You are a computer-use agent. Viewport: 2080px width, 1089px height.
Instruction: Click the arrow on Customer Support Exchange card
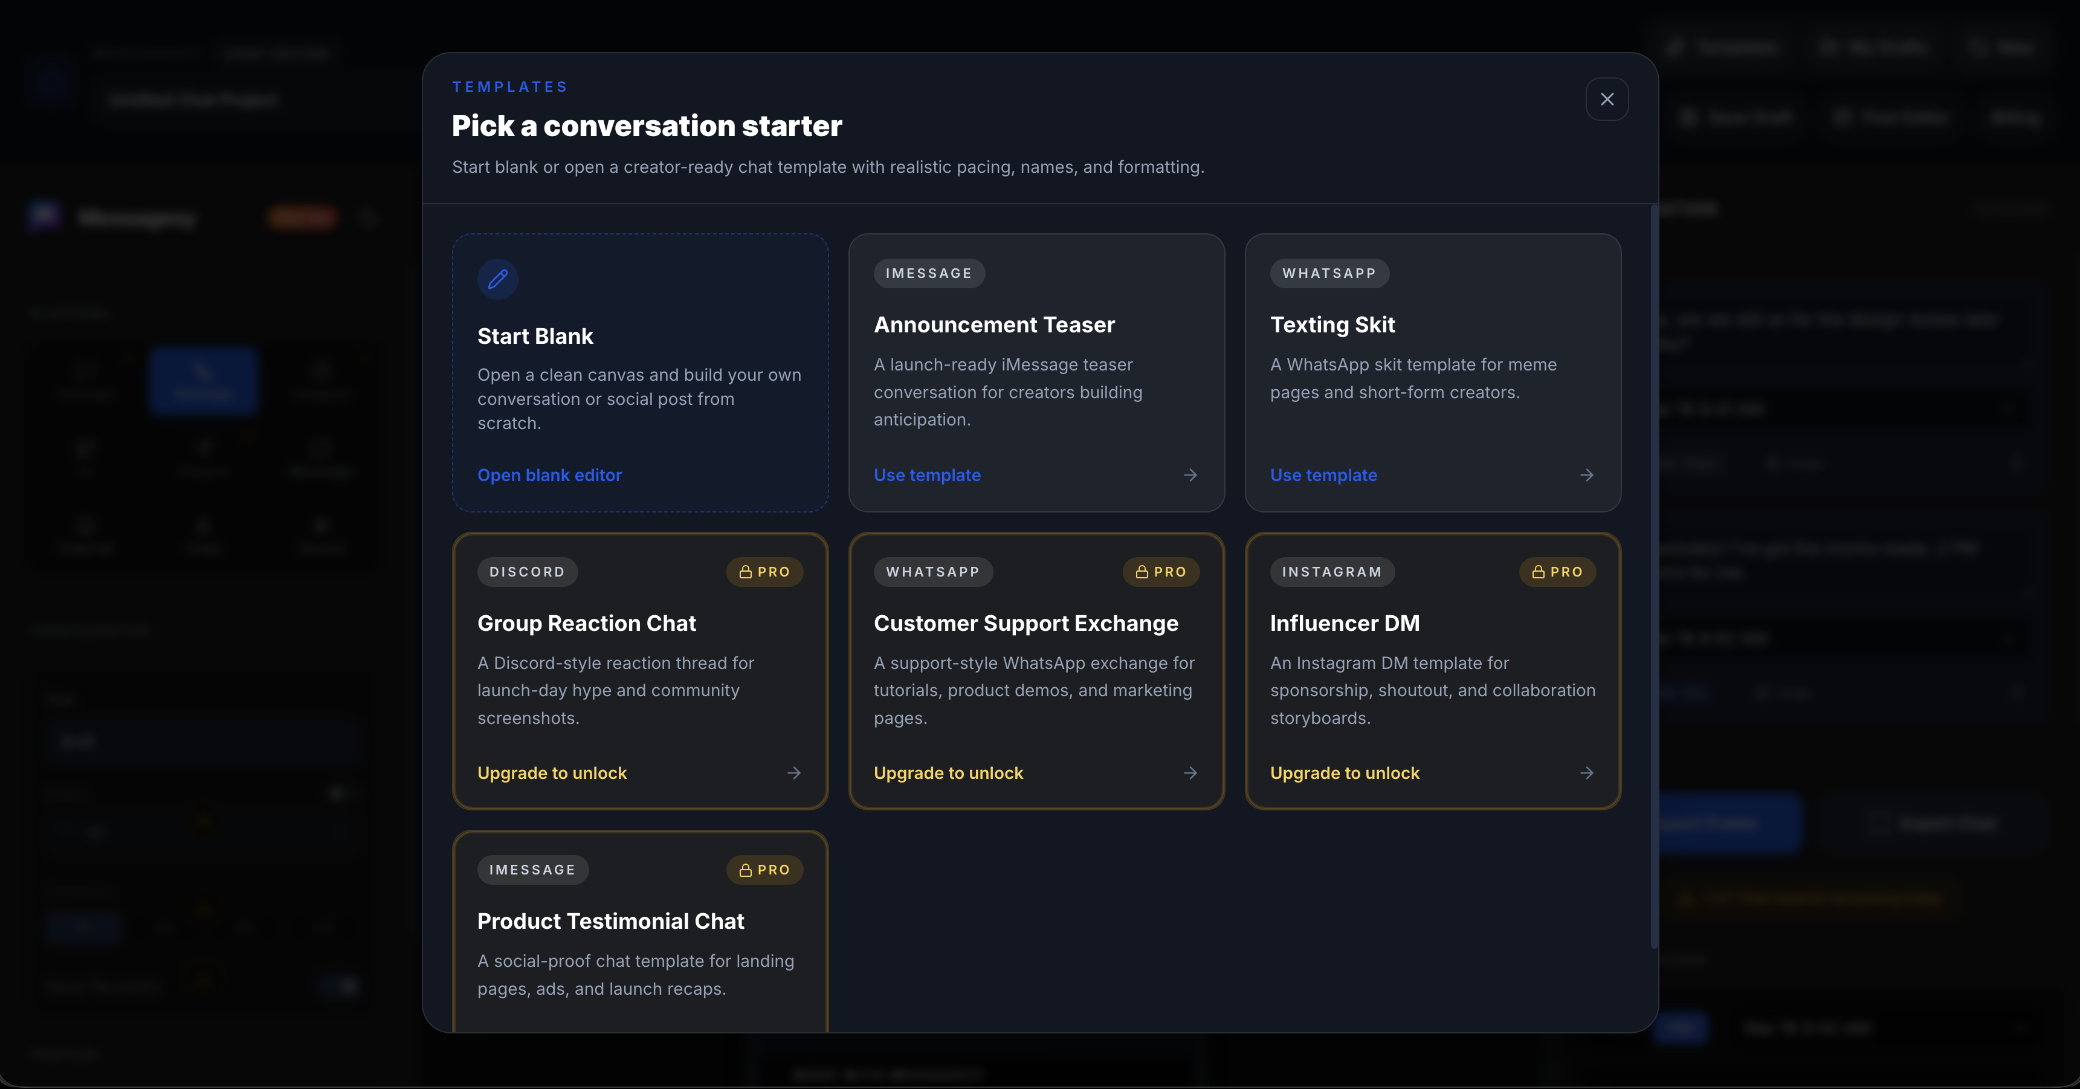click(x=1189, y=774)
